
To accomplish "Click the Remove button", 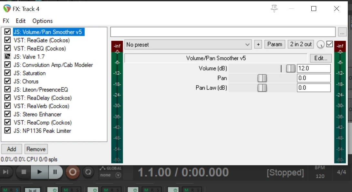I will 36,149.
